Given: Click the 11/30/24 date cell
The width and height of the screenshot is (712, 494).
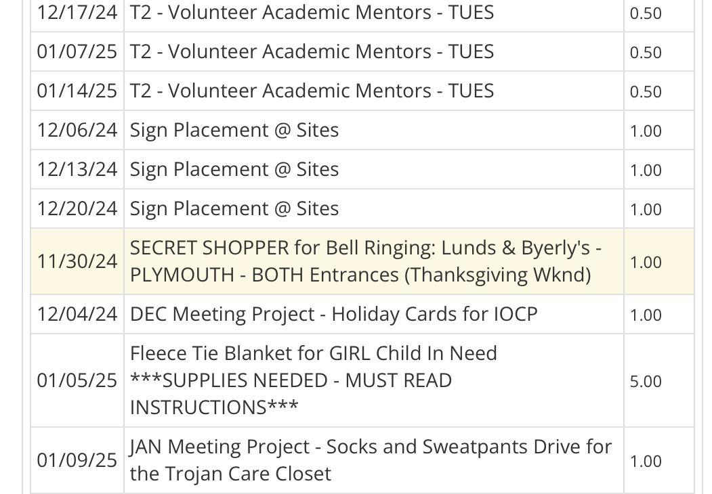Looking at the screenshot, I should 77,261.
